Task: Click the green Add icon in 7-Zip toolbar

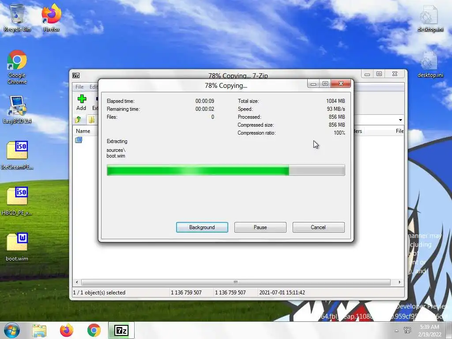Action: coord(81,102)
